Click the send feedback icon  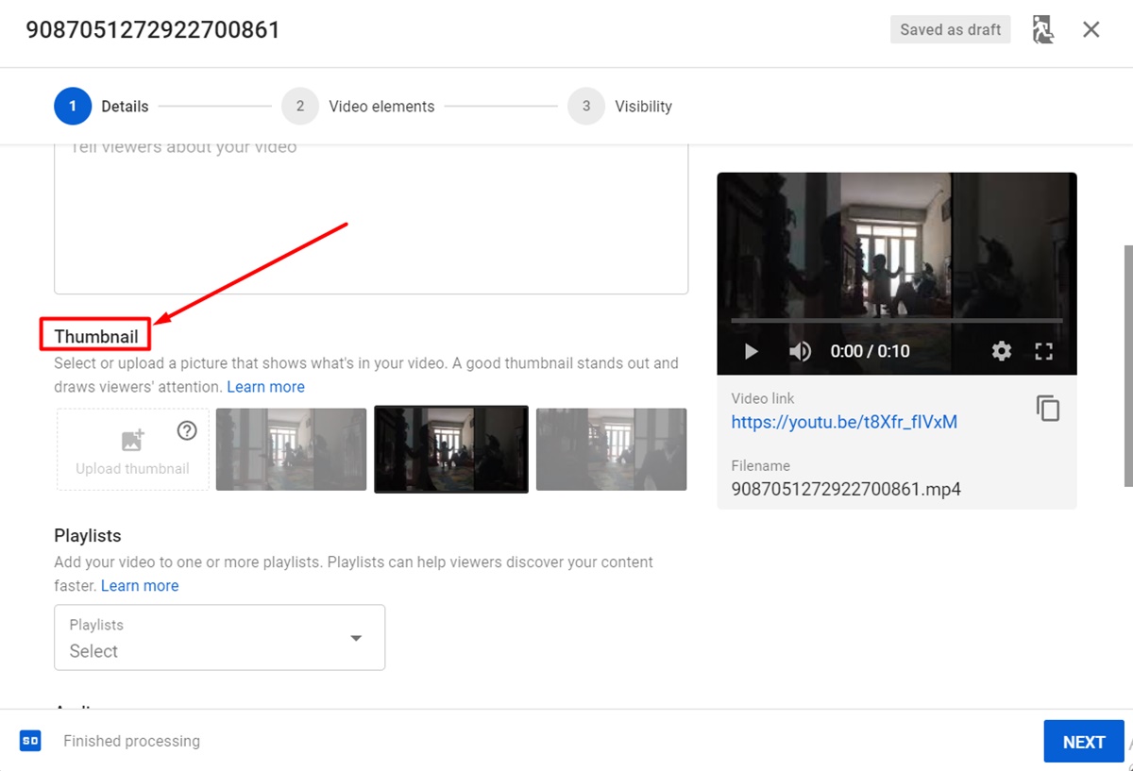point(1042,30)
